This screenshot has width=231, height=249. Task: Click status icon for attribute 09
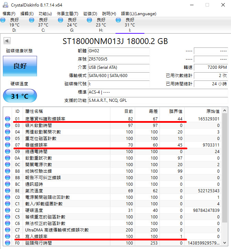tap(8, 151)
